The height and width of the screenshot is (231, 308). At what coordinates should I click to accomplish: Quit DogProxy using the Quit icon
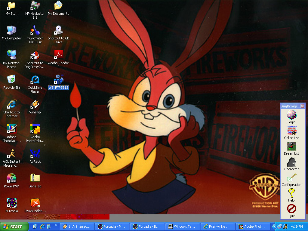coord(291,211)
